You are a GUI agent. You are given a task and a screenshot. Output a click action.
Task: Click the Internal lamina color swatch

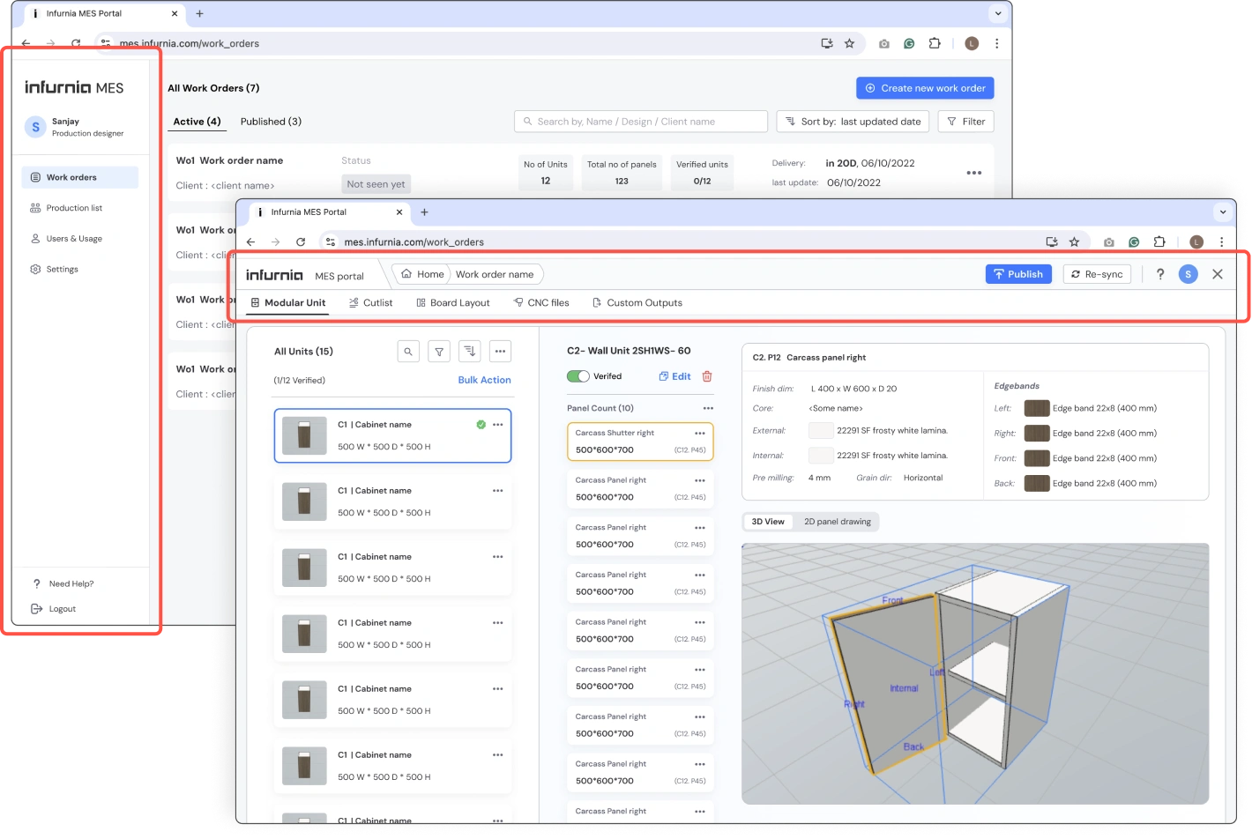[821, 456]
